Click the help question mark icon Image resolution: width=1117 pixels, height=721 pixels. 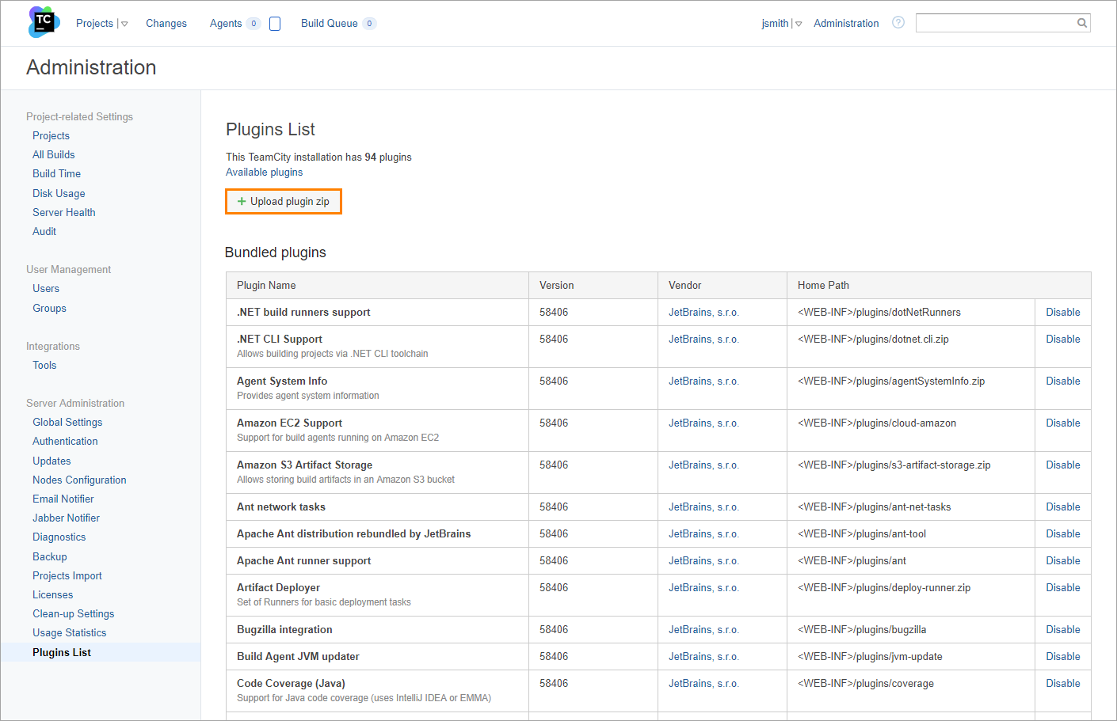[x=898, y=23]
